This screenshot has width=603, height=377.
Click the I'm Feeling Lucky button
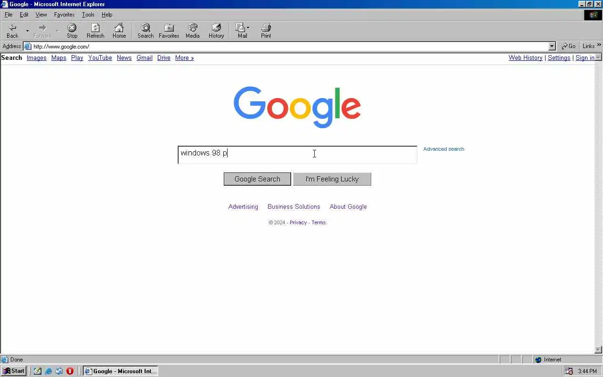(x=332, y=179)
